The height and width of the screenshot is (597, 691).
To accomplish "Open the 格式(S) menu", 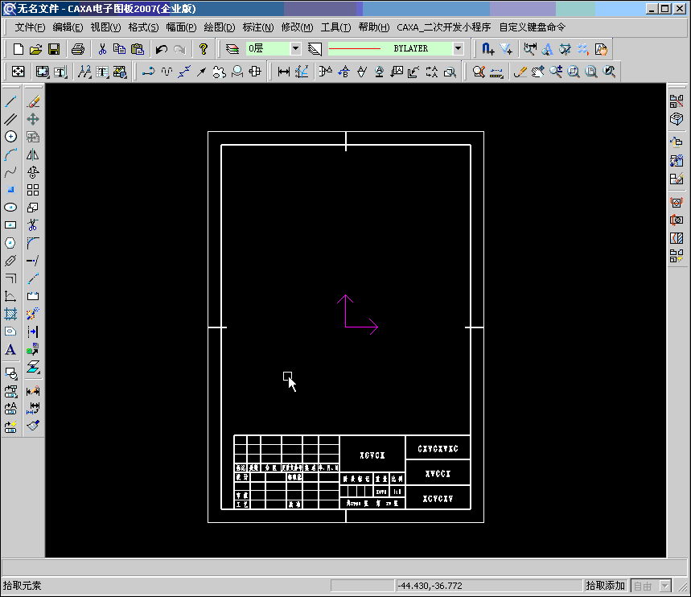I will (x=144, y=27).
